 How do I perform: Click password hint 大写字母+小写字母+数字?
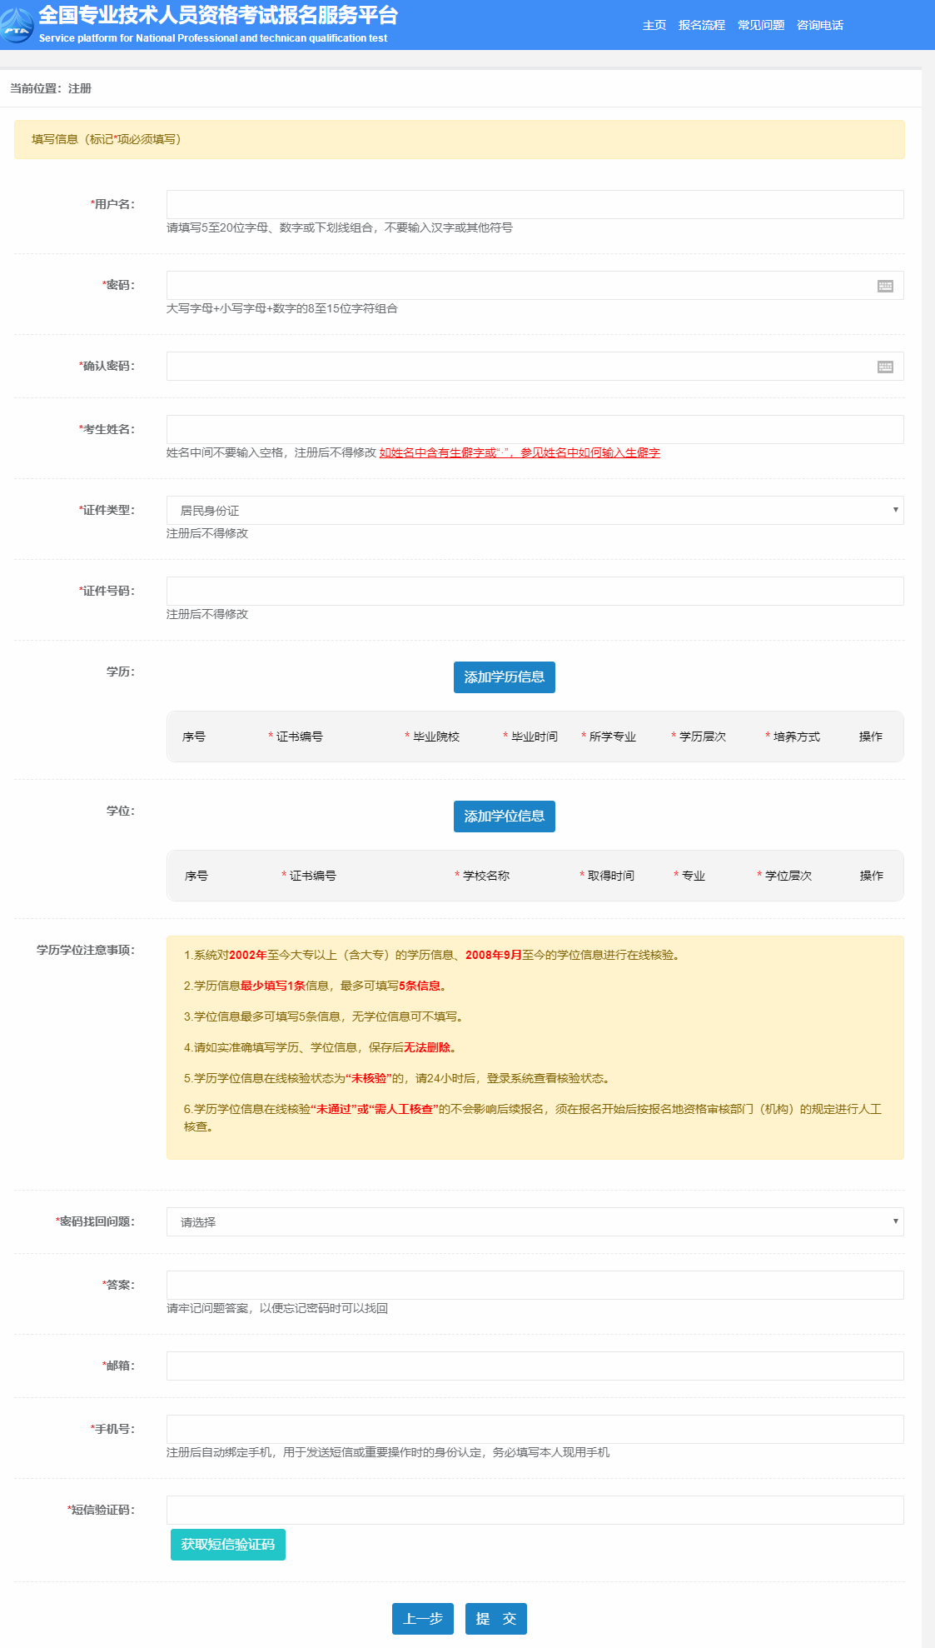[x=282, y=308]
